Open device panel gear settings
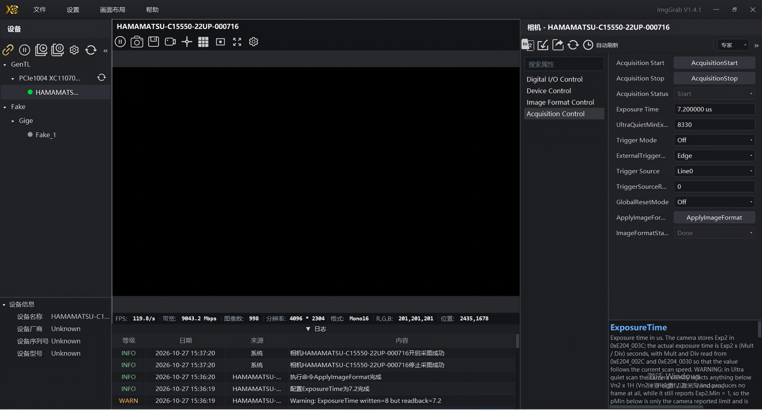 click(74, 50)
